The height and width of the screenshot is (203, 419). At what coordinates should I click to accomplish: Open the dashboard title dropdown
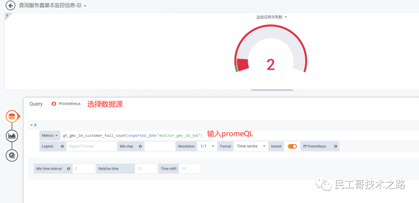click(x=53, y=5)
